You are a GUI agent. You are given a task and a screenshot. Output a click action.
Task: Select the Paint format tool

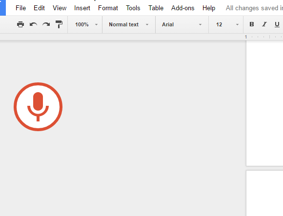tap(59, 24)
